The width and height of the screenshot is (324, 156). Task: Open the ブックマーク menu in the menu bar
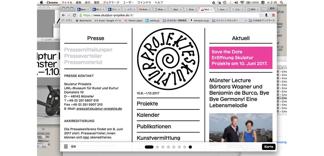(111, 2)
